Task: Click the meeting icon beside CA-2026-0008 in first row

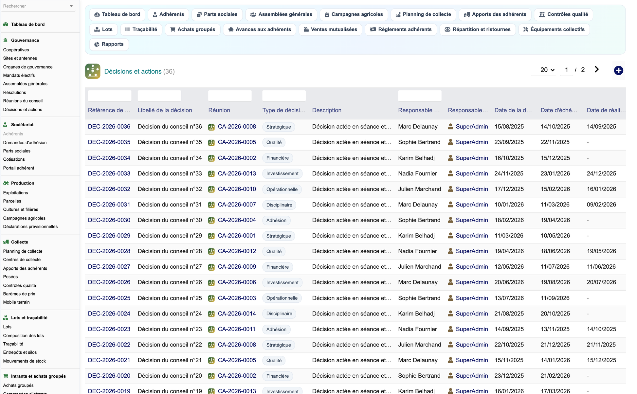Action: pyautogui.click(x=211, y=127)
